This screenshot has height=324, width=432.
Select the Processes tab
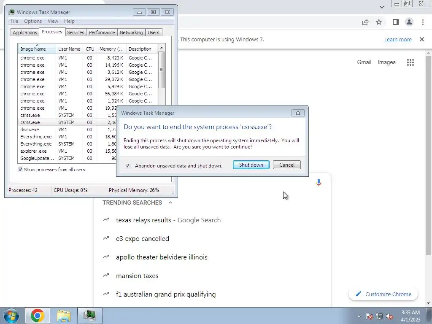[52, 32]
